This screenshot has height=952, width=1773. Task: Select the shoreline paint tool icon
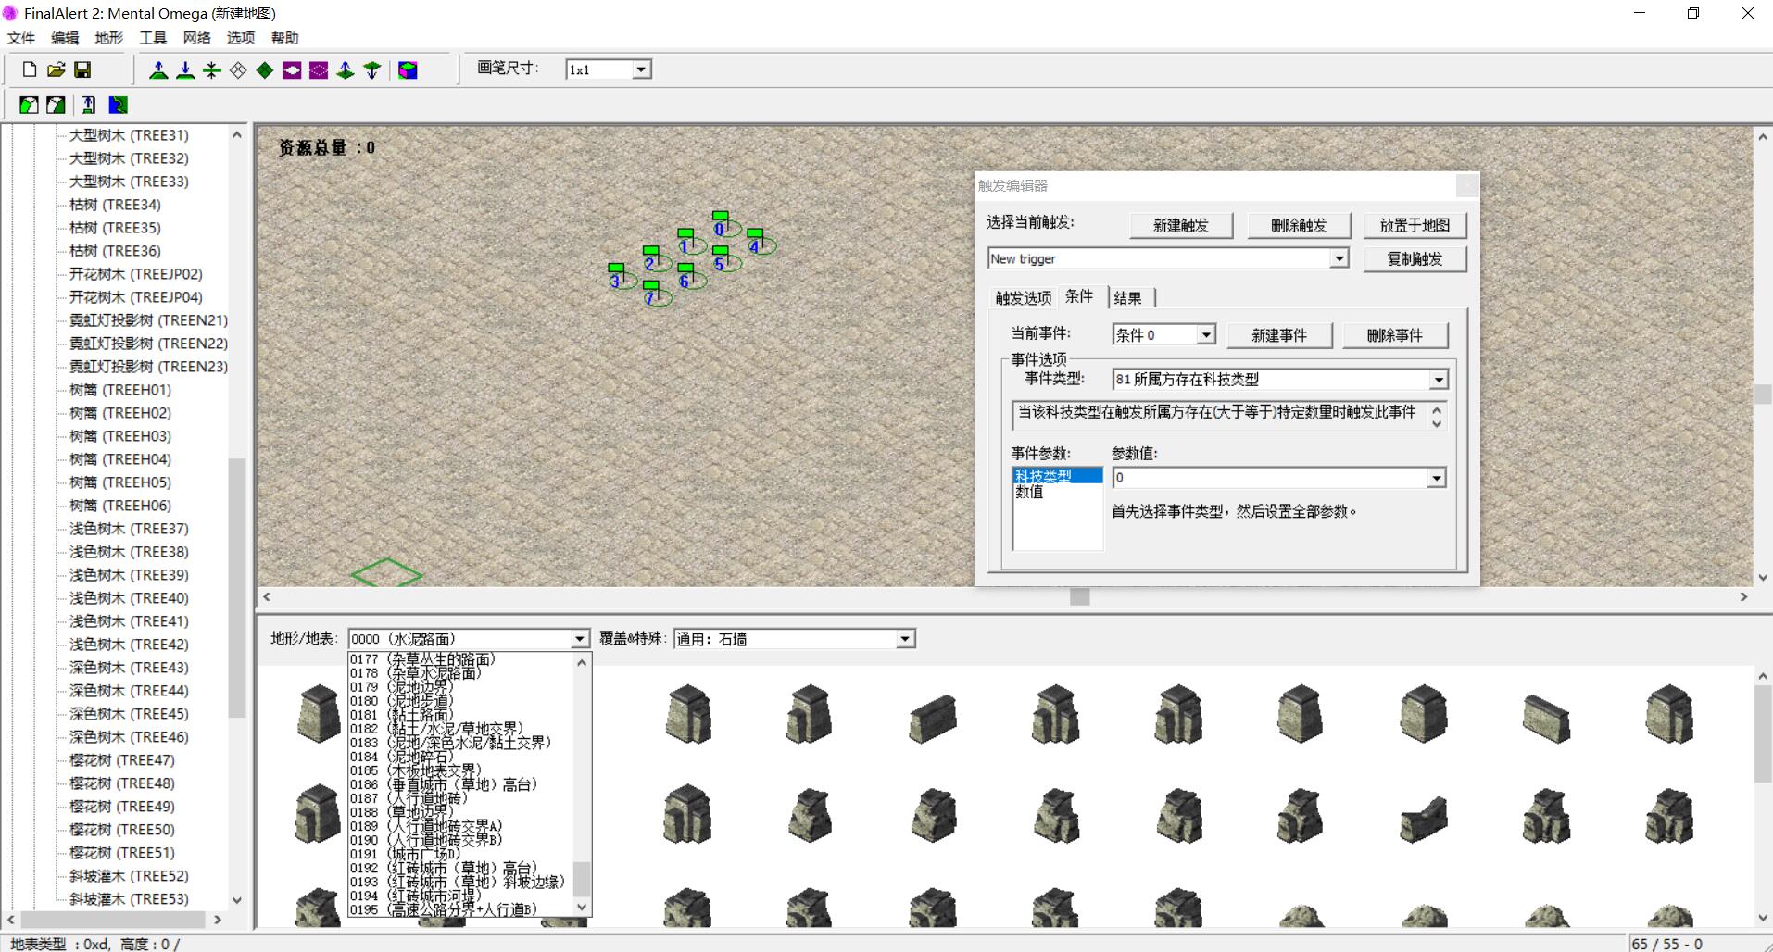pos(118,105)
